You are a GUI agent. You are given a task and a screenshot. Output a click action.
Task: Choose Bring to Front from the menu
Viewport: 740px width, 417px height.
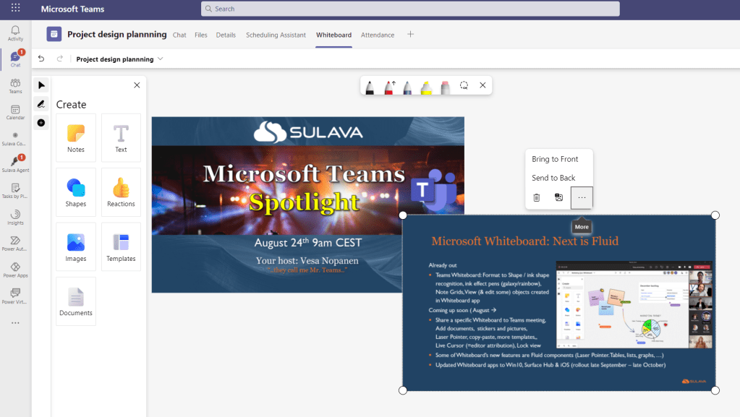[555, 159]
